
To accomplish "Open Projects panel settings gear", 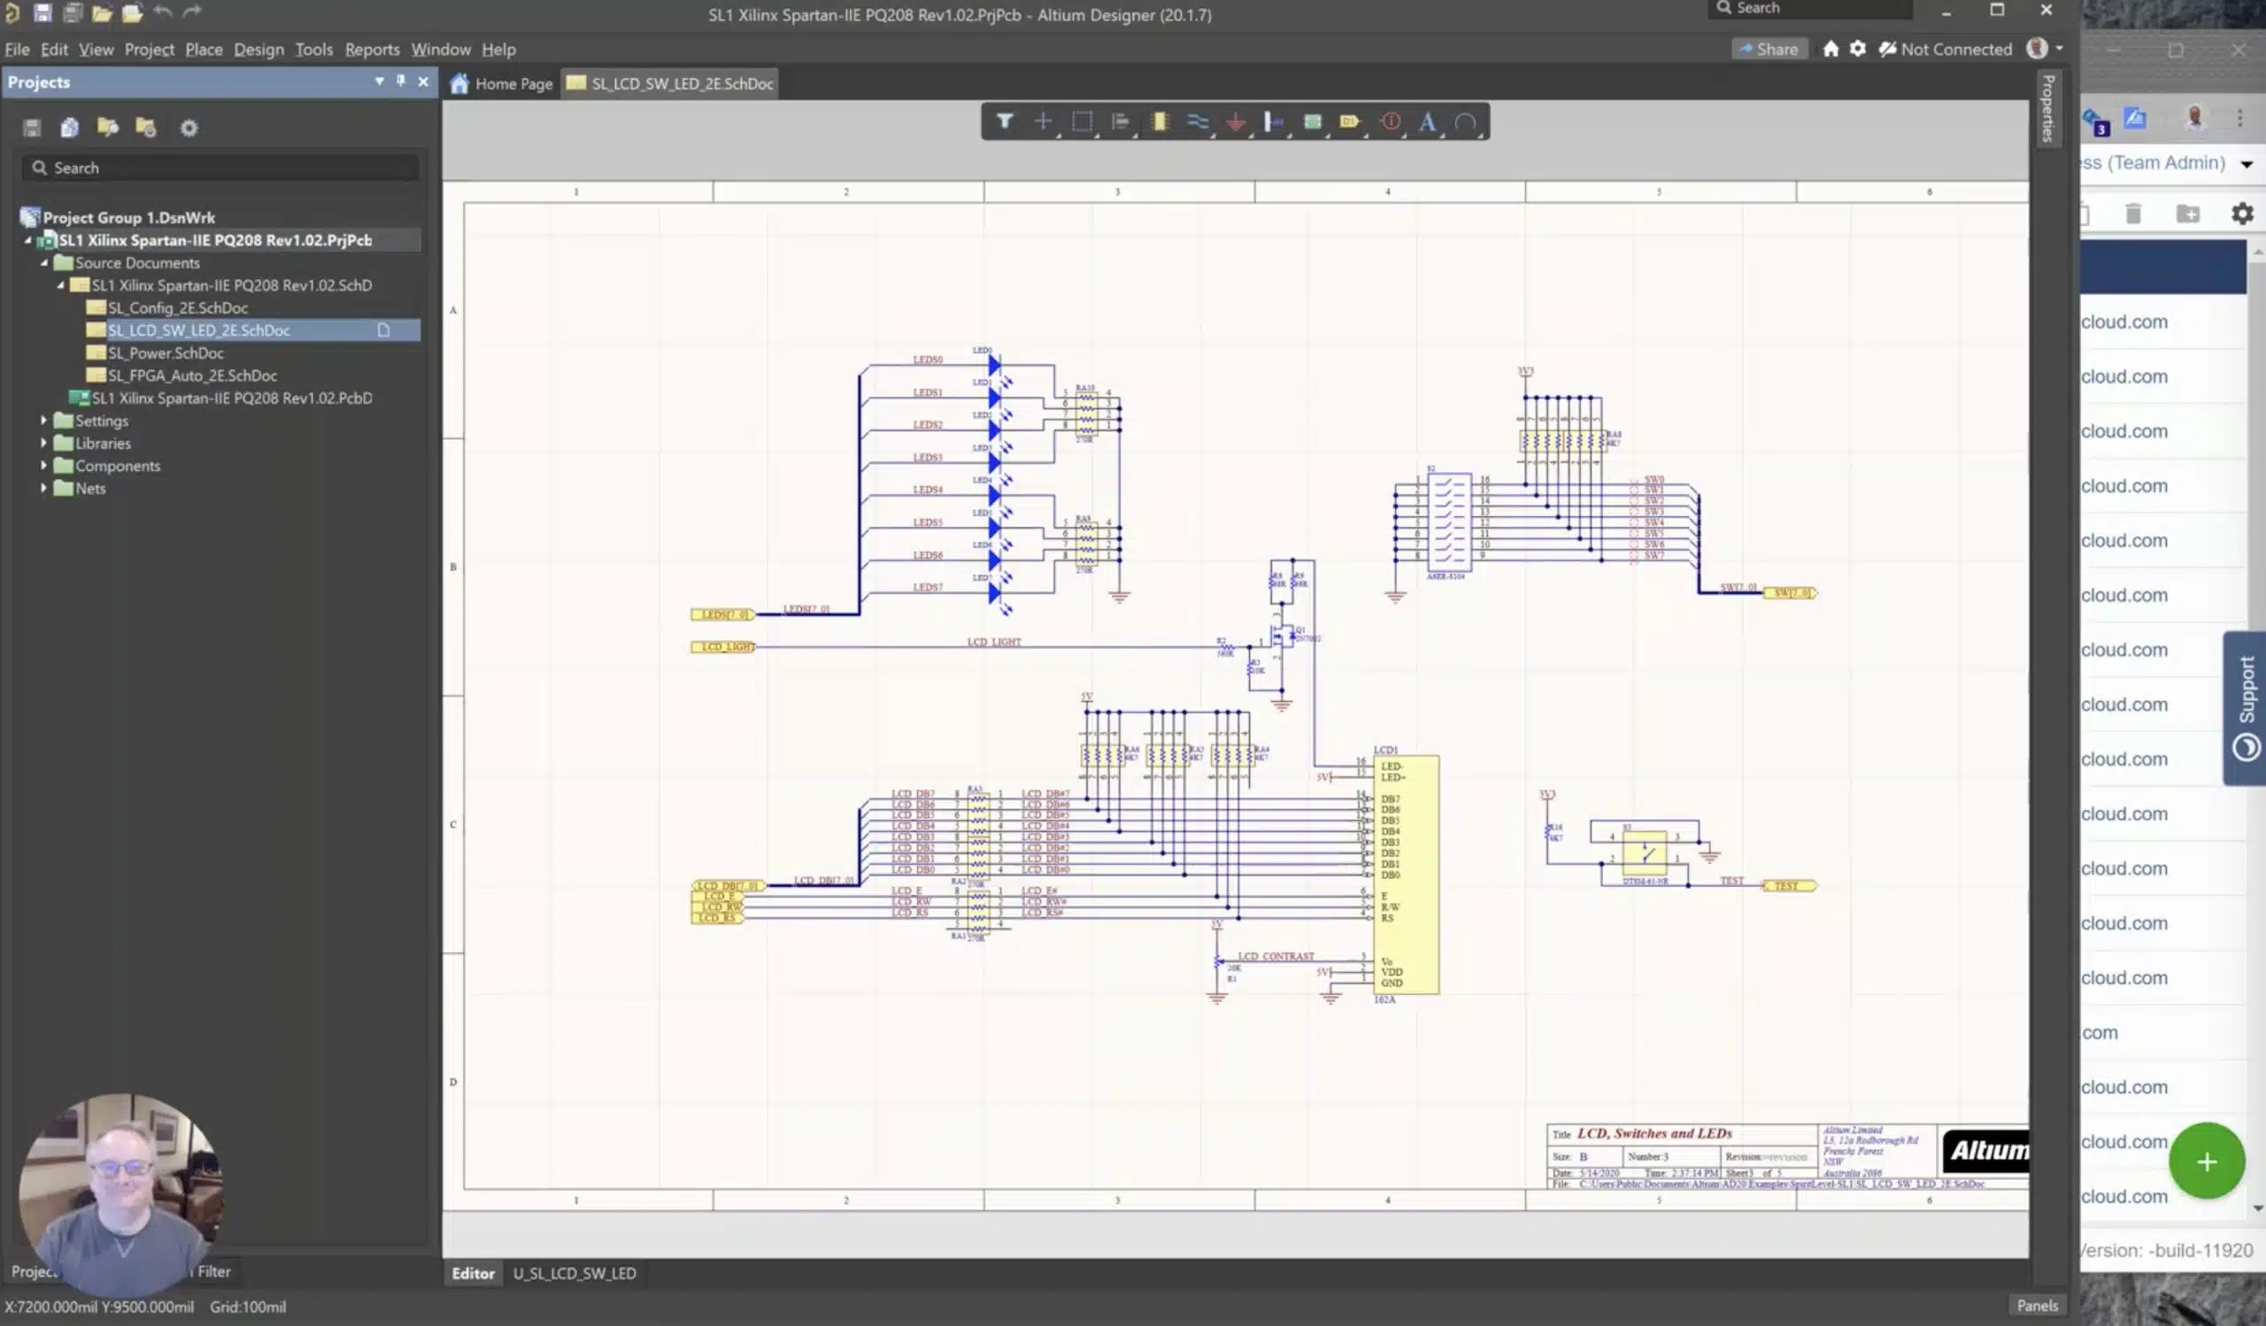I will coord(189,127).
